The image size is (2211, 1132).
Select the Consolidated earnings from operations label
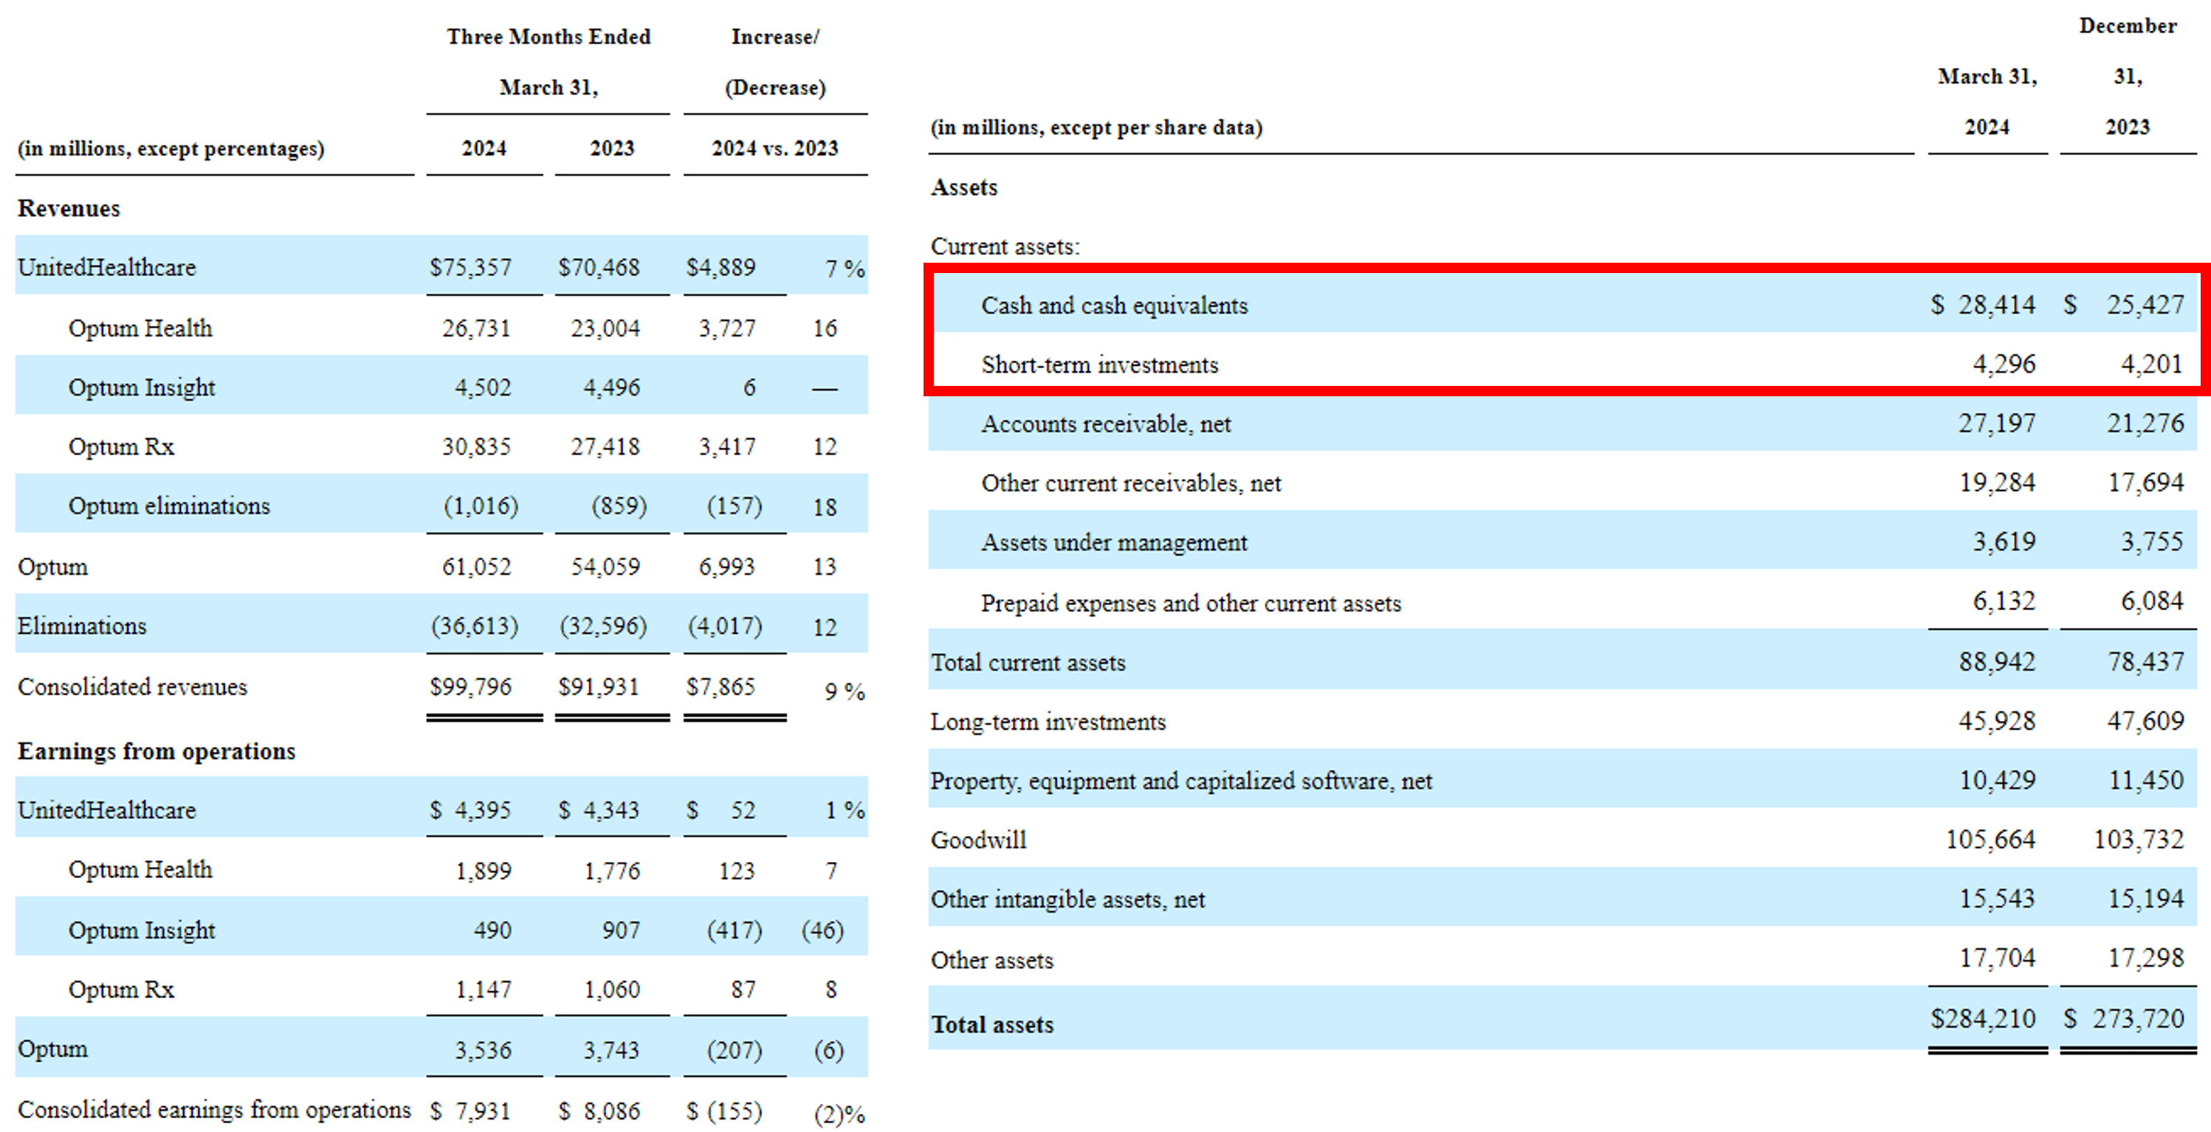click(215, 1110)
